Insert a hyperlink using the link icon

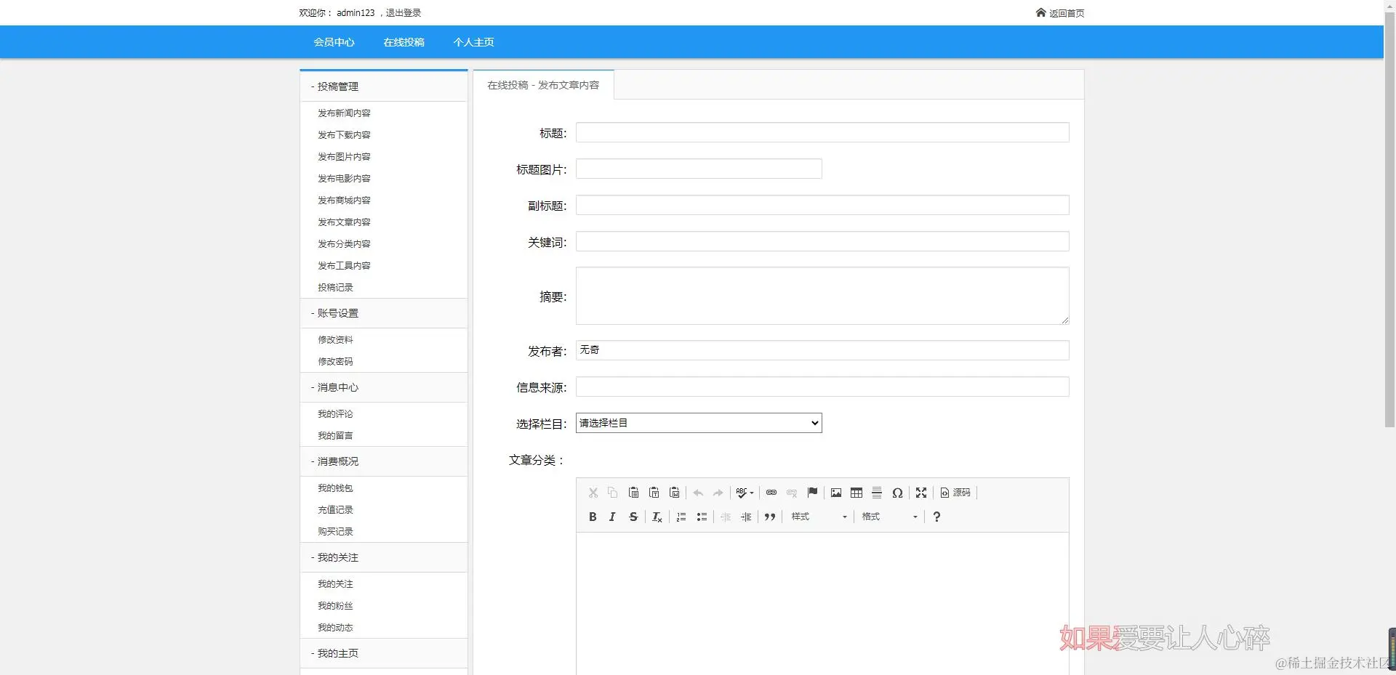coord(770,493)
